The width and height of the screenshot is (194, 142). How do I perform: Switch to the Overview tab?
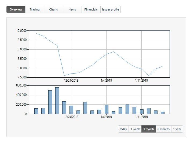16,9
